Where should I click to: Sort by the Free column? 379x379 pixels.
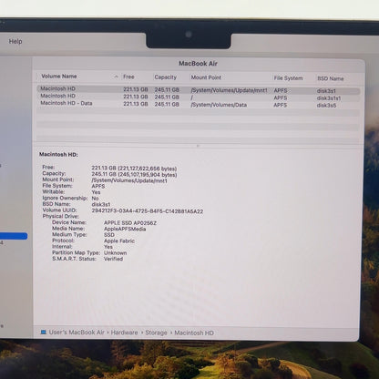point(128,77)
